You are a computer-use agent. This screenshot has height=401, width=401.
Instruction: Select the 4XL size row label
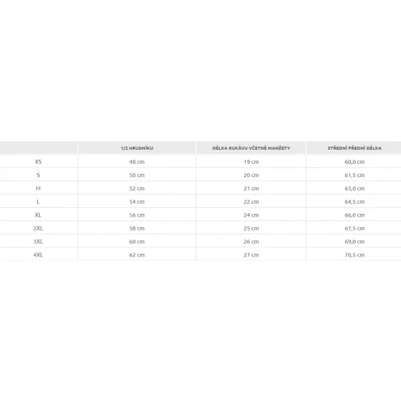[38, 255]
